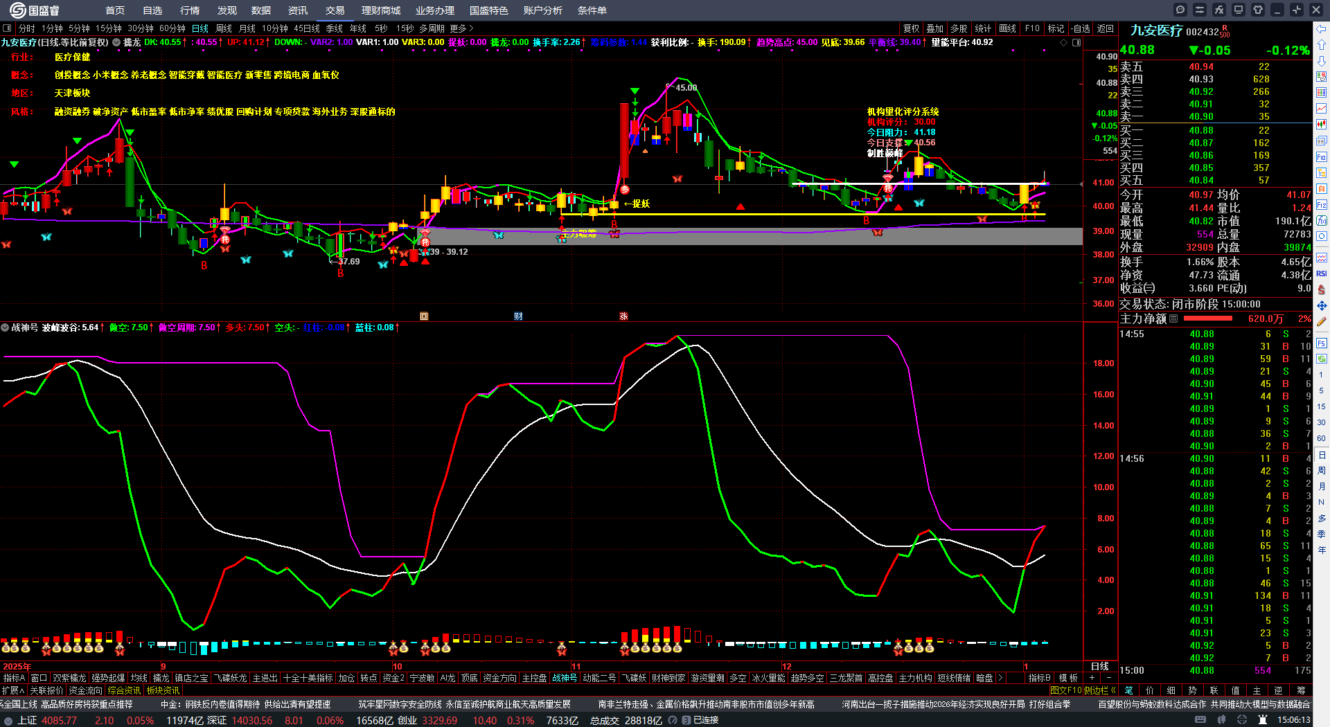Open the watchlist table icon with checkmark
1330x727 pixels.
[1322, 77]
